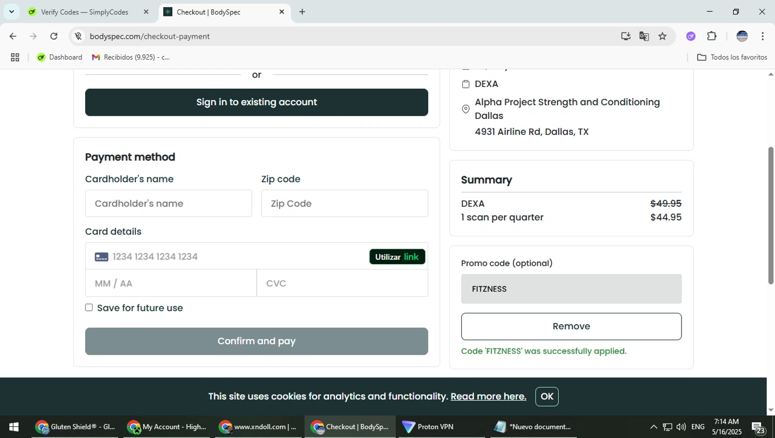Click the address bar URL
Screen dimensions: 775x438
pyautogui.click(x=150, y=36)
